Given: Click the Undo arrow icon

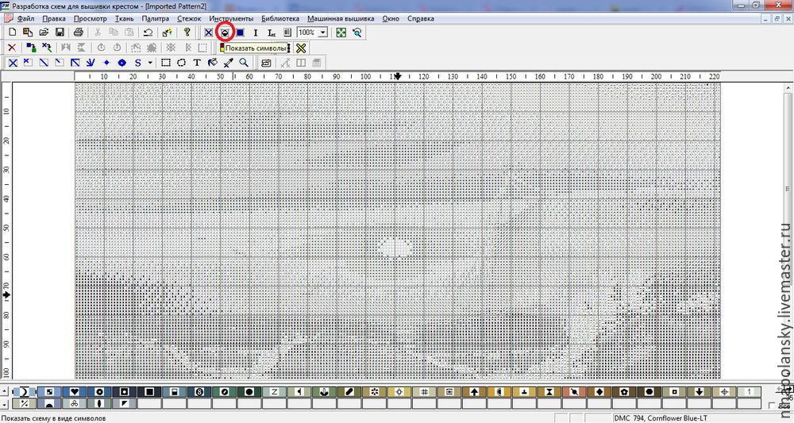Looking at the screenshot, I should (x=148, y=33).
